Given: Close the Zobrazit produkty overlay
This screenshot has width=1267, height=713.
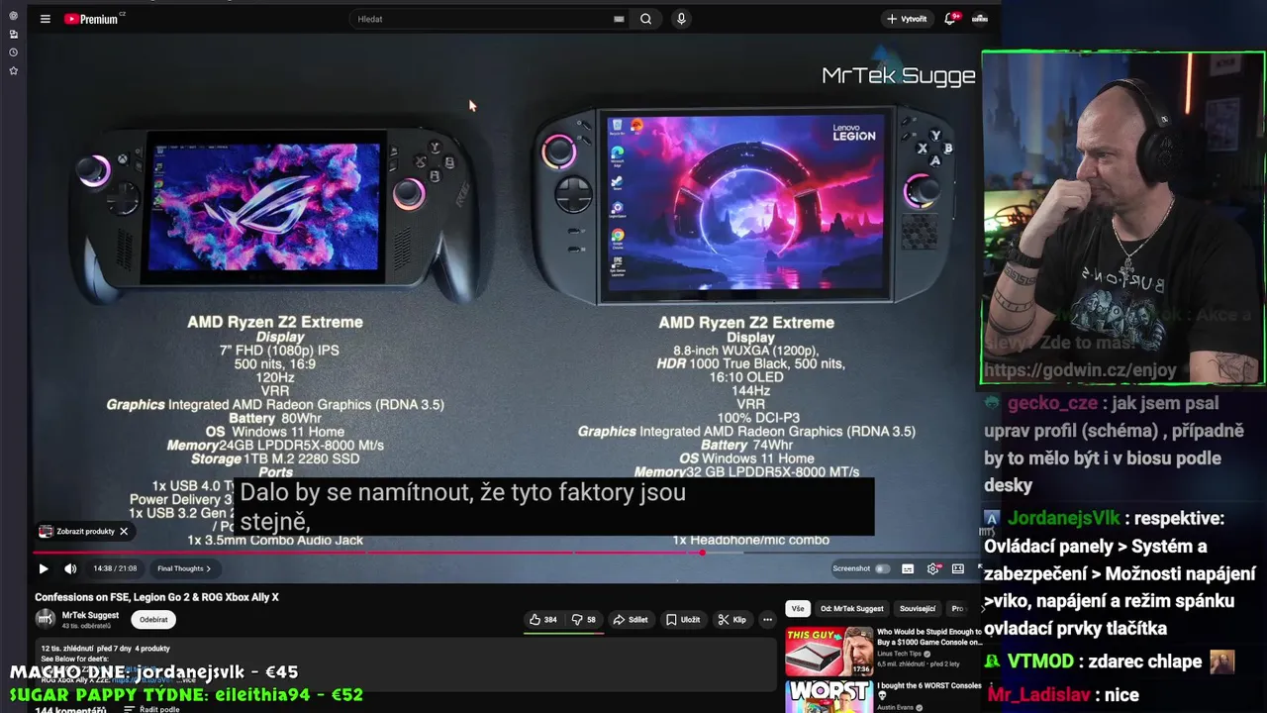Looking at the screenshot, I should [124, 532].
